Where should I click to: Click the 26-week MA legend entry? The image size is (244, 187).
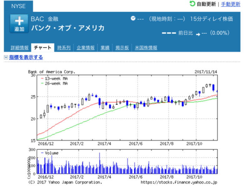(54, 83)
